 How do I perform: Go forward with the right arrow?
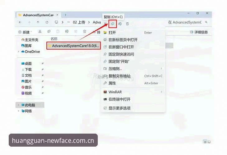[29, 22]
